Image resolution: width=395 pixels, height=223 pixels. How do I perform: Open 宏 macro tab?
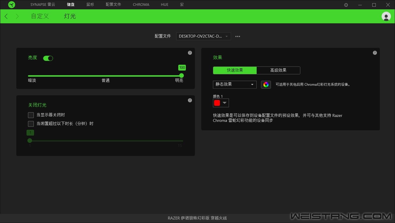tap(182, 5)
